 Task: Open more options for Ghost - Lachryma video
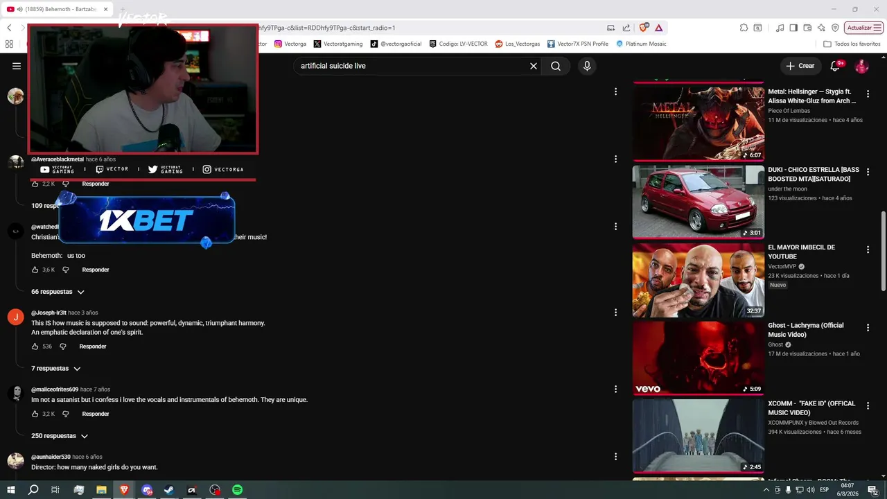868,328
